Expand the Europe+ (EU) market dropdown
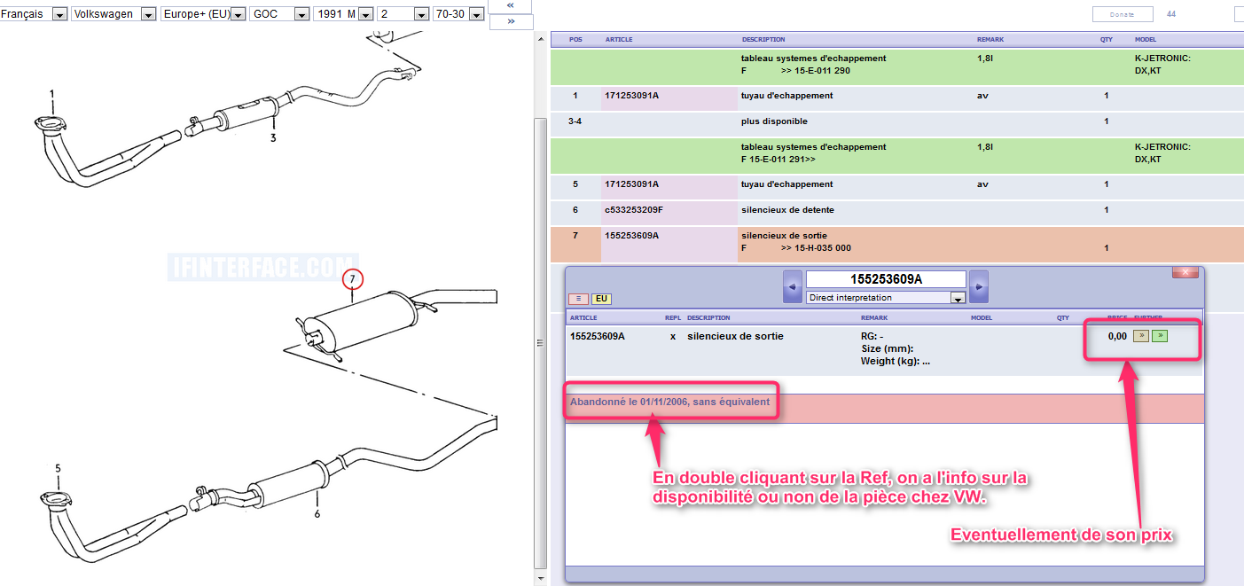The image size is (1244, 586). pyautogui.click(x=238, y=14)
